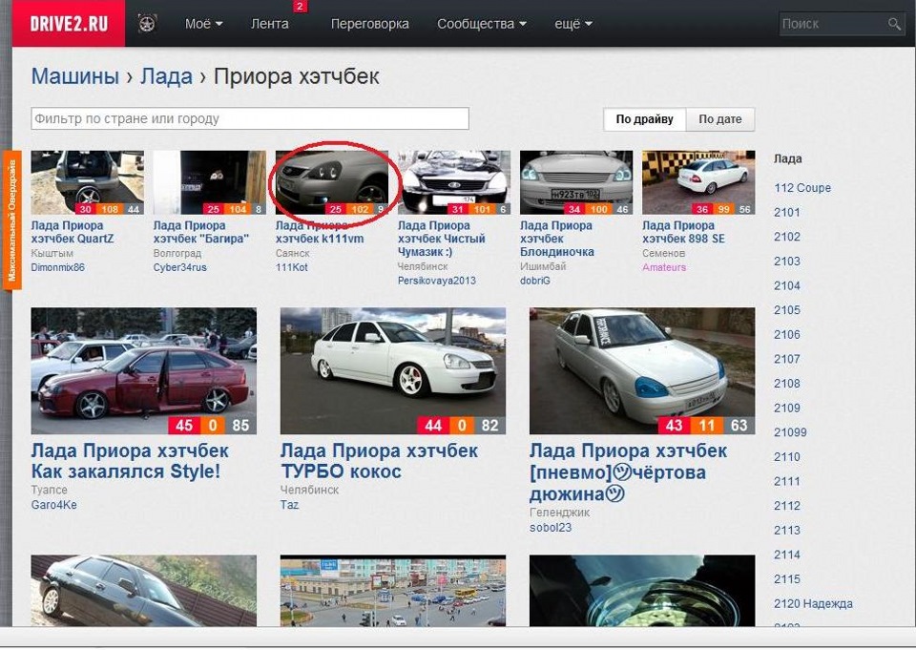This screenshot has width=916, height=650.
Task: Open [пневмо] чёртова дюжина title link
Action: [x=629, y=472]
